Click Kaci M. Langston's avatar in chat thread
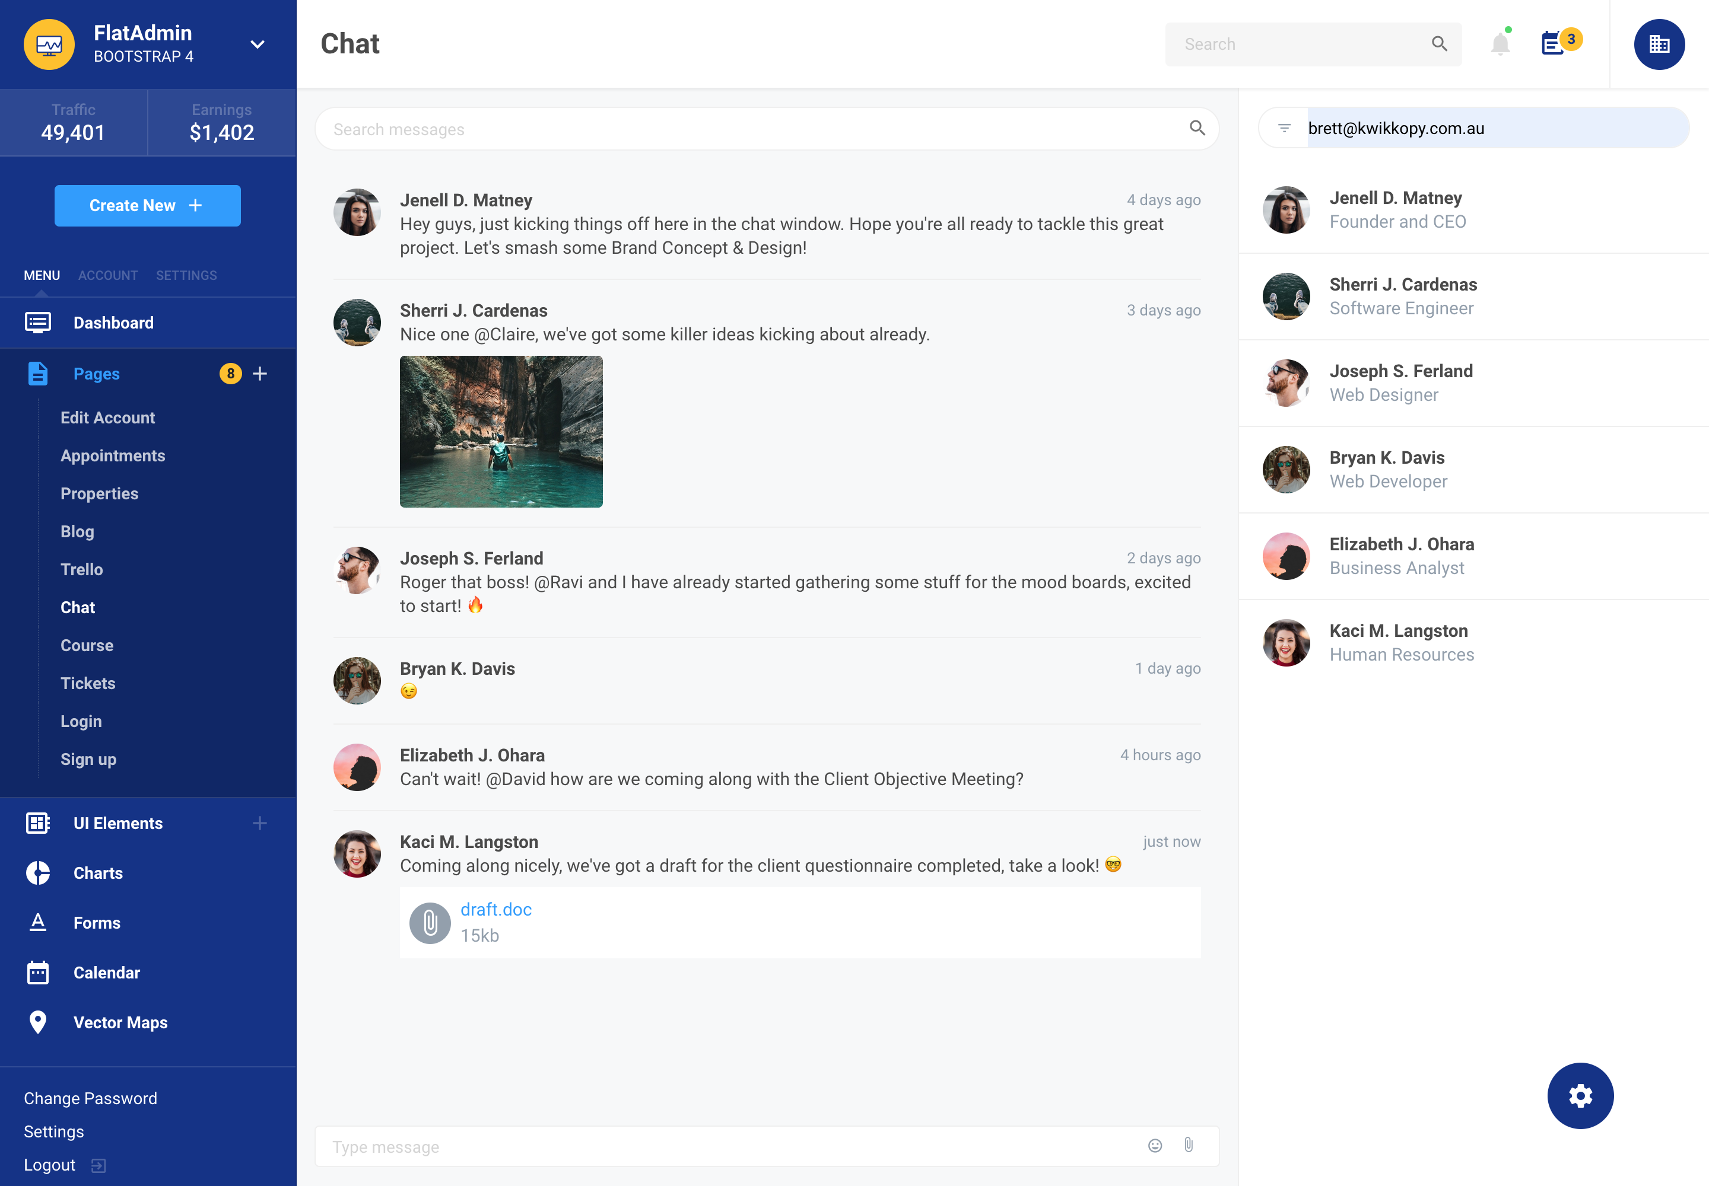 [357, 854]
